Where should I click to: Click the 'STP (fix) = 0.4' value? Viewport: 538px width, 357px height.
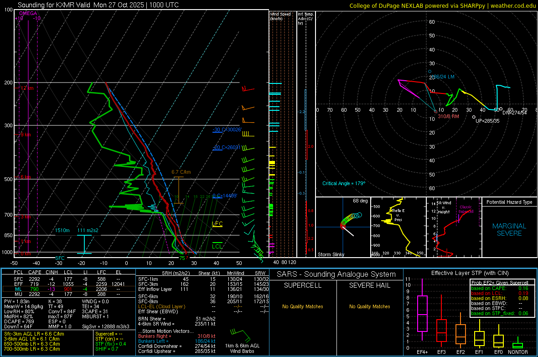pos(110,344)
